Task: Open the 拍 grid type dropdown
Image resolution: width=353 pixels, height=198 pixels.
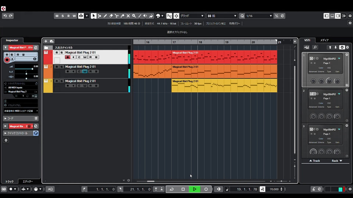Action: coord(222,16)
